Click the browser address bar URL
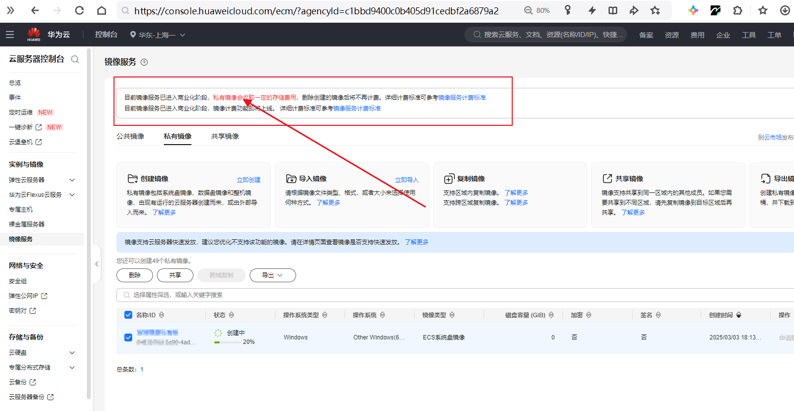Screen dimensions: 794x411 coord(316,11)
